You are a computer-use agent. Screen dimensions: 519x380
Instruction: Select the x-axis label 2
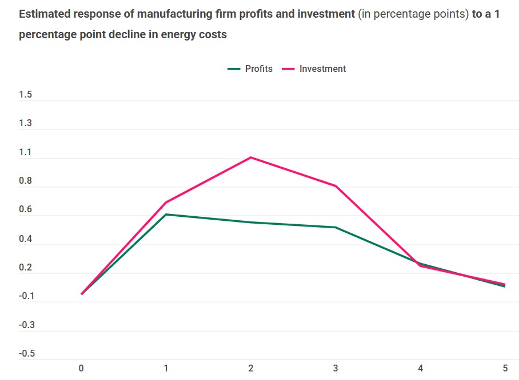[x=251, y=369]
